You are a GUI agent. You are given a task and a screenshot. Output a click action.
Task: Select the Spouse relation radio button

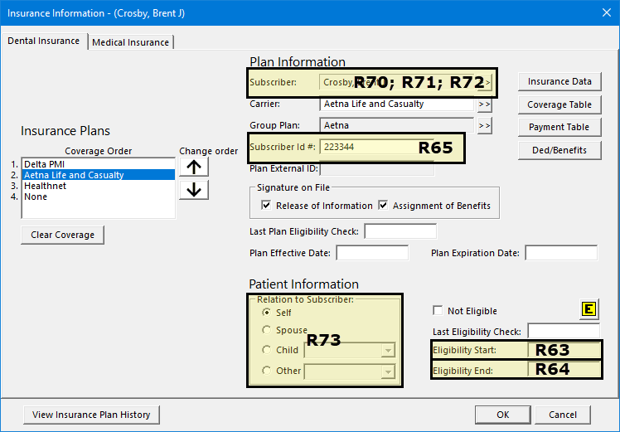(x=266, y=330)
